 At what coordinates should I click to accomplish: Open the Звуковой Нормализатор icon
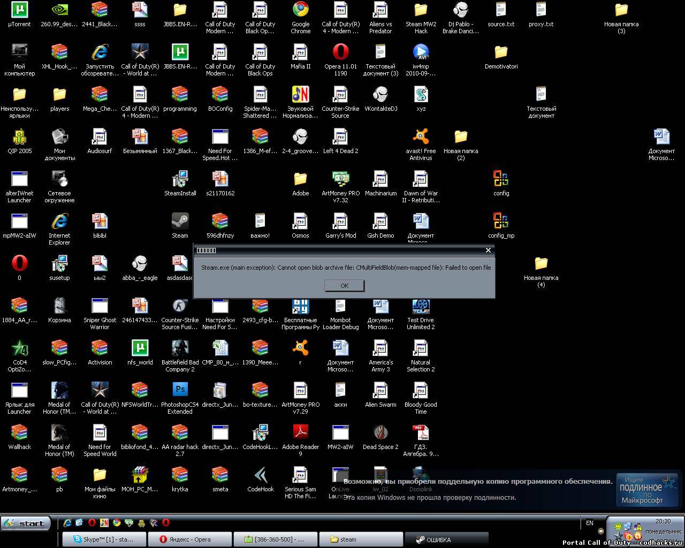[x=300, y=102]
